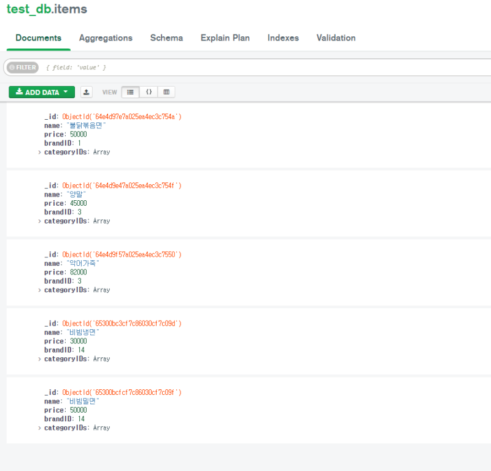Viewport: 491px width, 471px height.
Task: Select the Documents tab
Action: (x=39, y=38)
